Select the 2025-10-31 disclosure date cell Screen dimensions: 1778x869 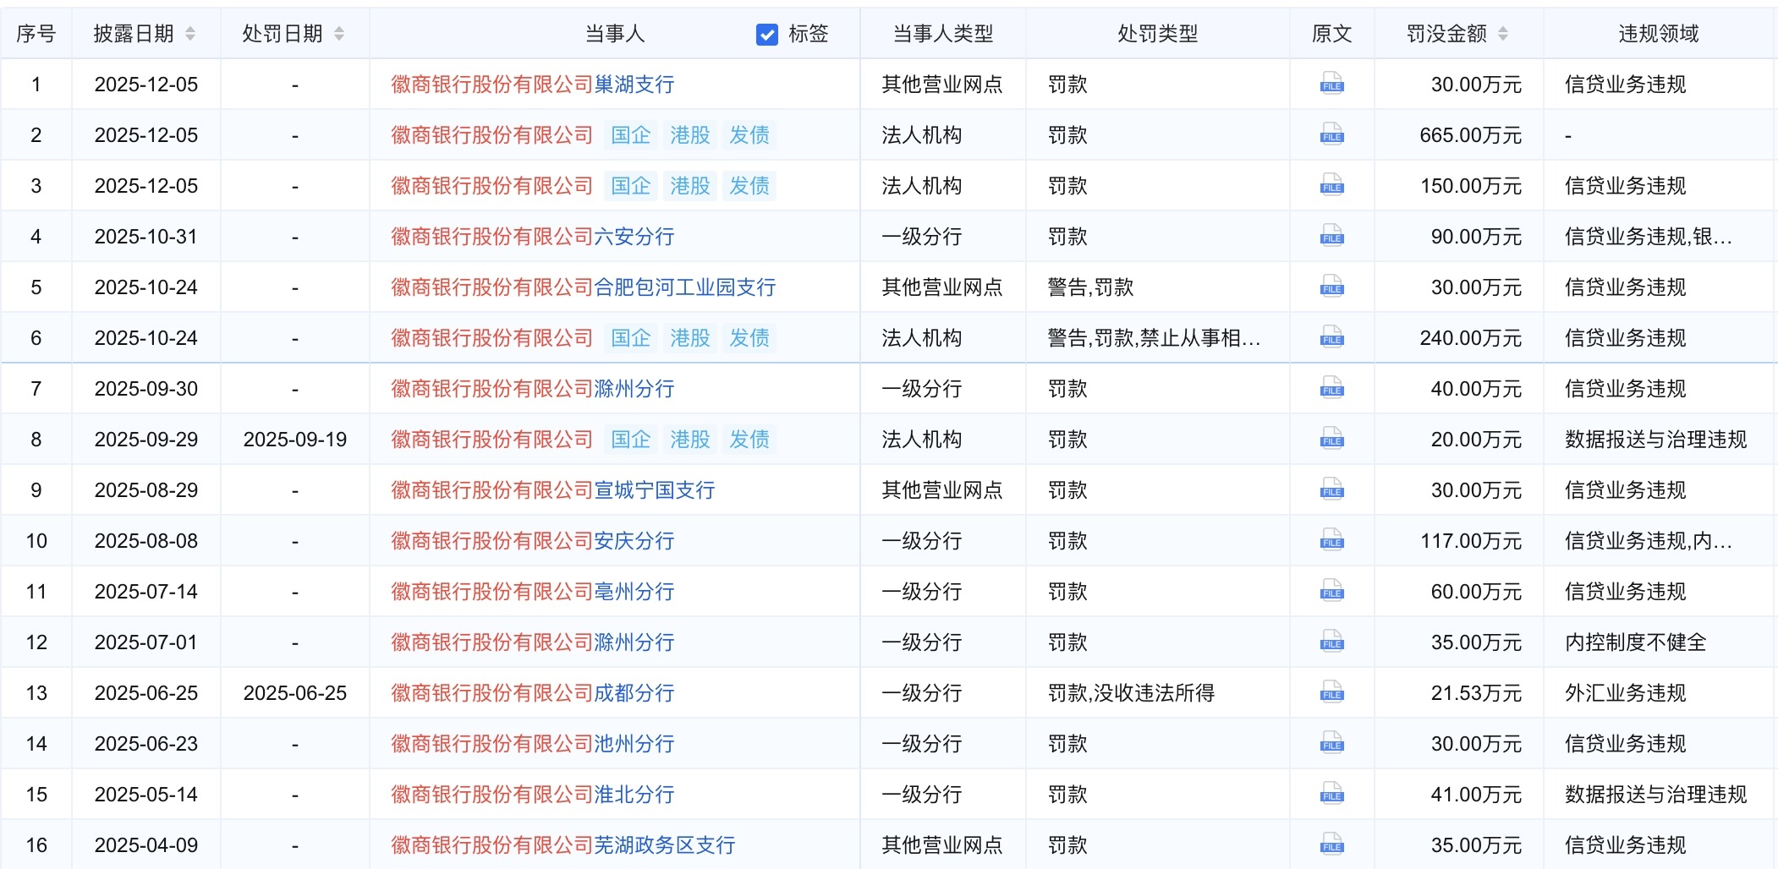(146, 237)
